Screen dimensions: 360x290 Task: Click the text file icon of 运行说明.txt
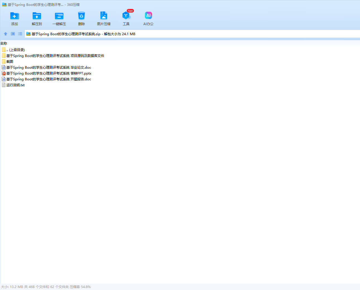pos(4,85)
